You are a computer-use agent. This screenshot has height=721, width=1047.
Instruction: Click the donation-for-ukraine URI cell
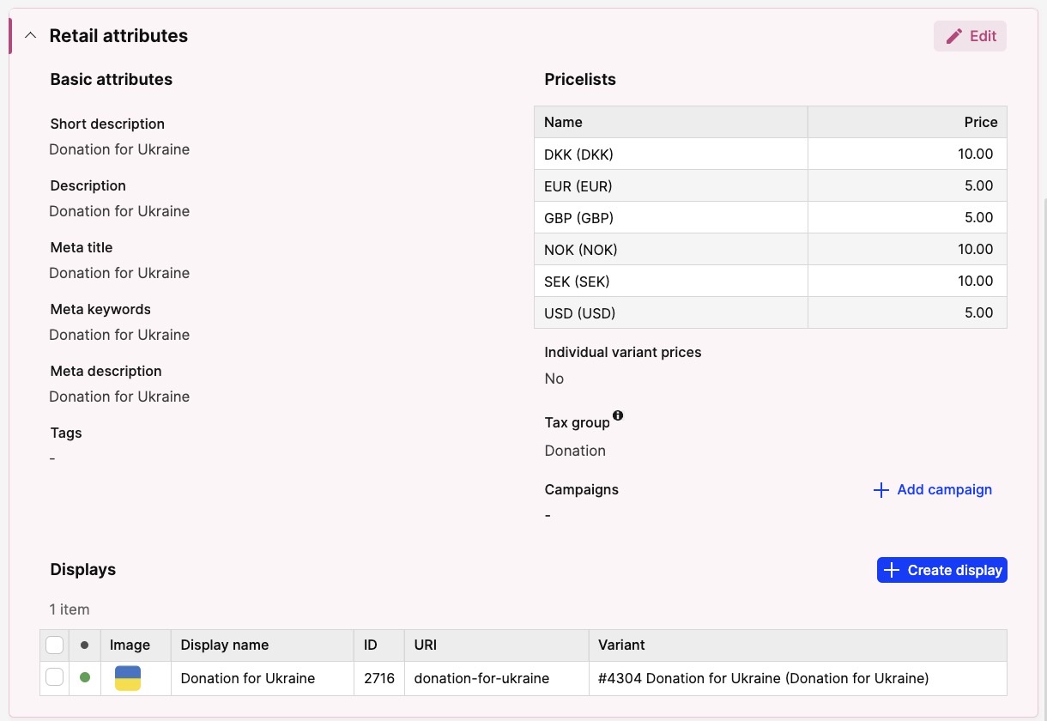481,678
